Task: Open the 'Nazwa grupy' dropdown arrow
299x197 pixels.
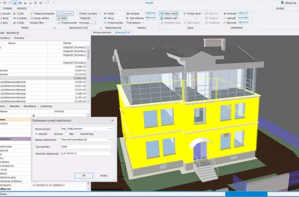Action: click(x=108, y=129)
